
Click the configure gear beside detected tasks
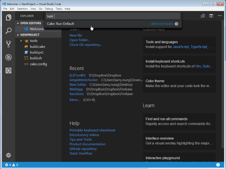[x=176, y=24]
